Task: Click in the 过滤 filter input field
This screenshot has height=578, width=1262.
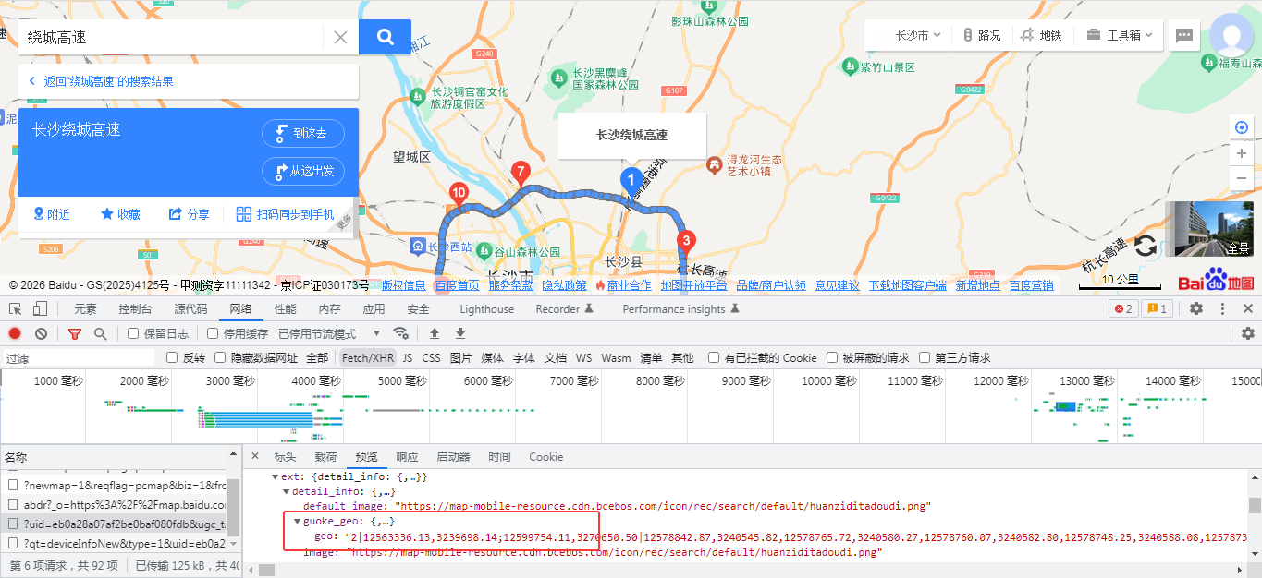Action: (x=79, y=357)
